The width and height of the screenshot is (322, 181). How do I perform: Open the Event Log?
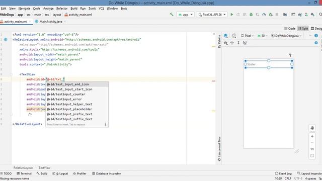[283, 173]
